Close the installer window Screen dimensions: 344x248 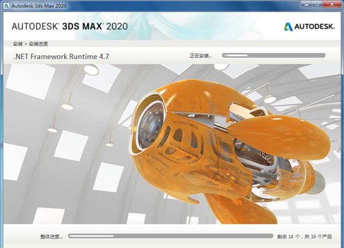click(332, 4)
